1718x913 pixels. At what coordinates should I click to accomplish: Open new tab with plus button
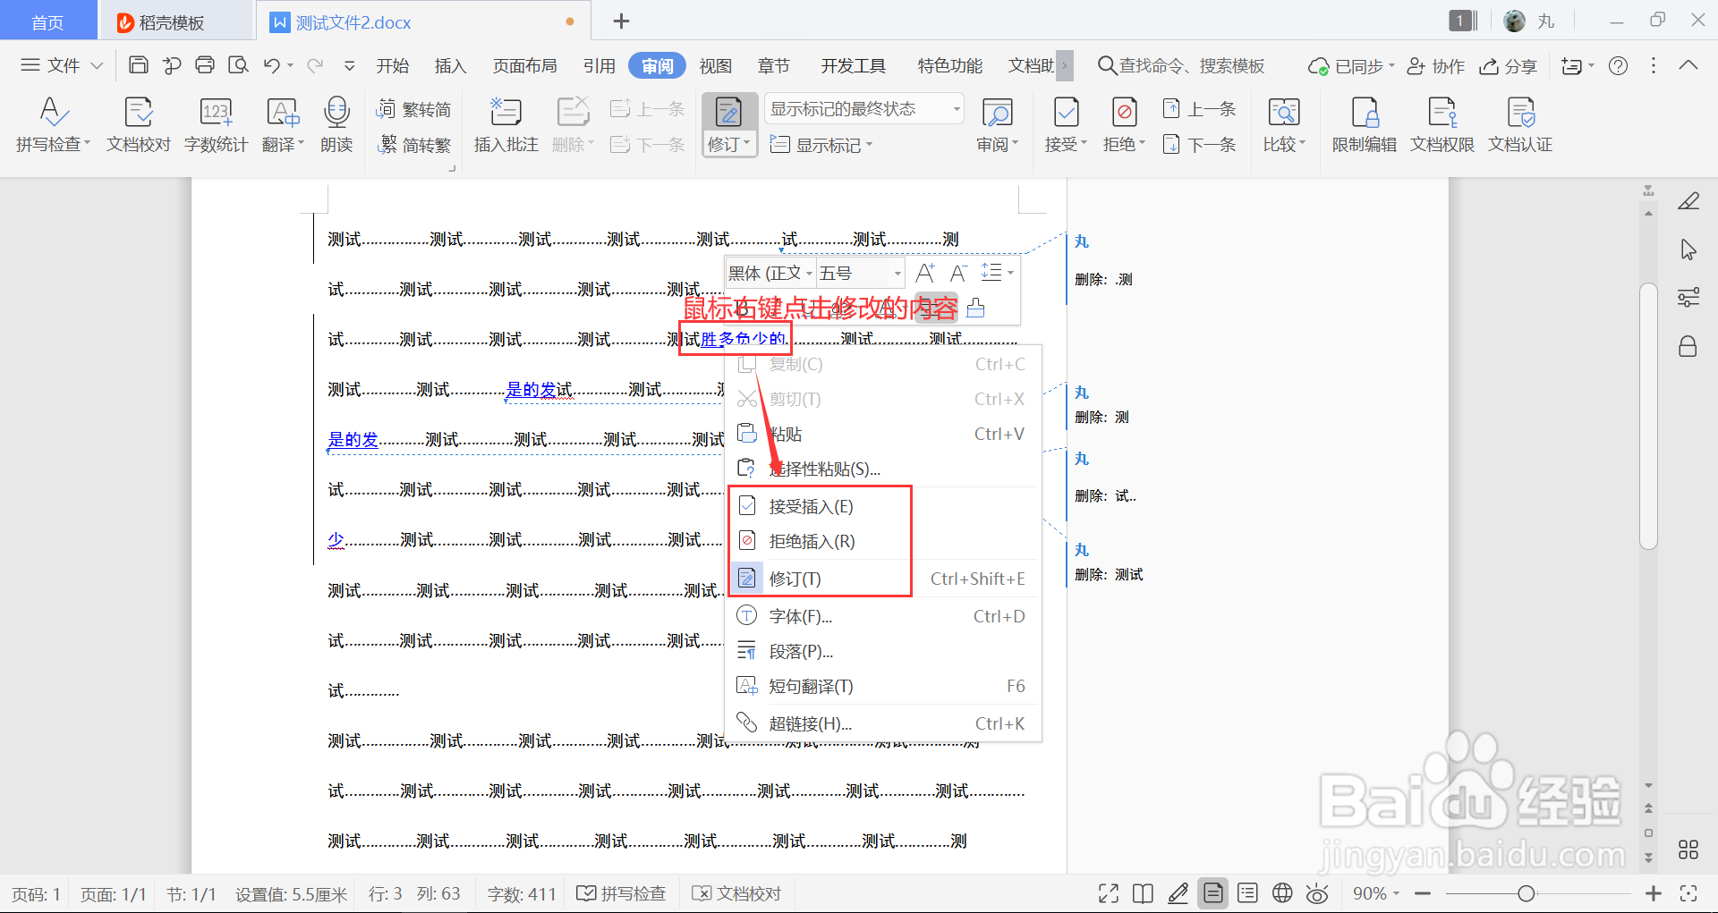[621, 21]
